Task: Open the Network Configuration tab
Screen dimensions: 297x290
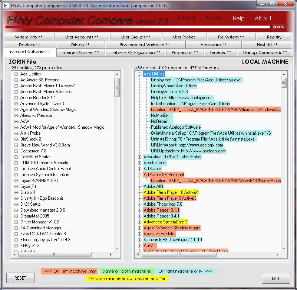Action: (x=135, y=53)
